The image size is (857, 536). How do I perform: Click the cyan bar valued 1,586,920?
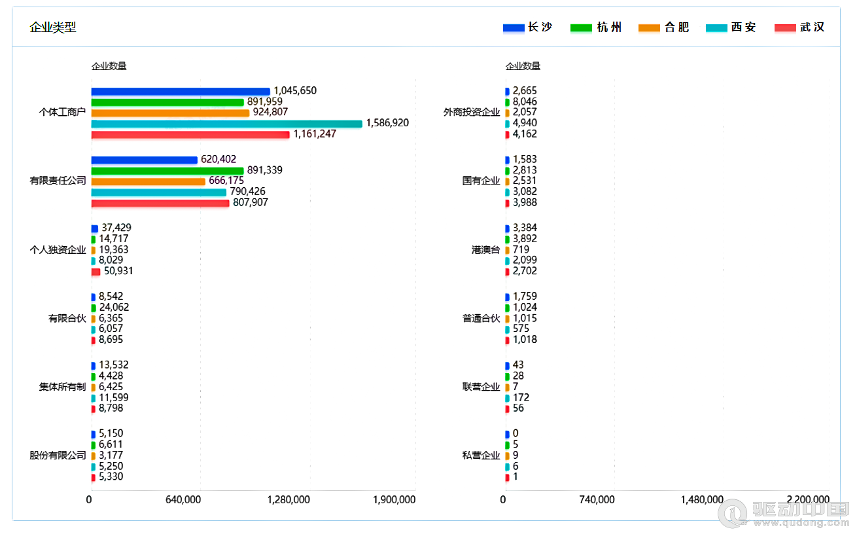[x=226, y=124]
